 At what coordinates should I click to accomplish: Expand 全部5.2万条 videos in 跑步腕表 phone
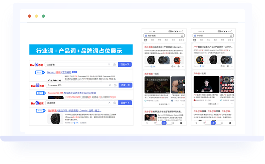pyautogui.click(x=164, y=104)
